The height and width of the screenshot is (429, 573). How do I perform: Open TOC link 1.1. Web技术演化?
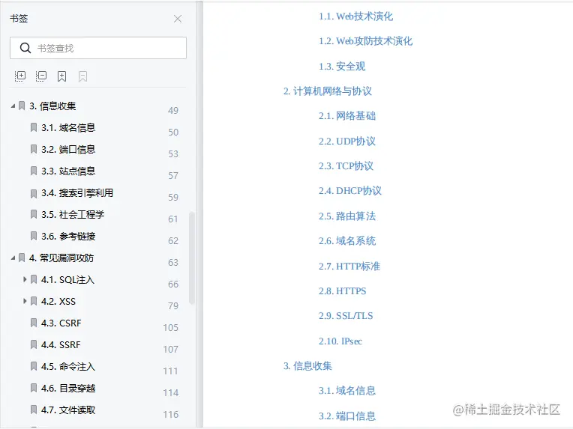pyautogui.click(x=355, y=16)
